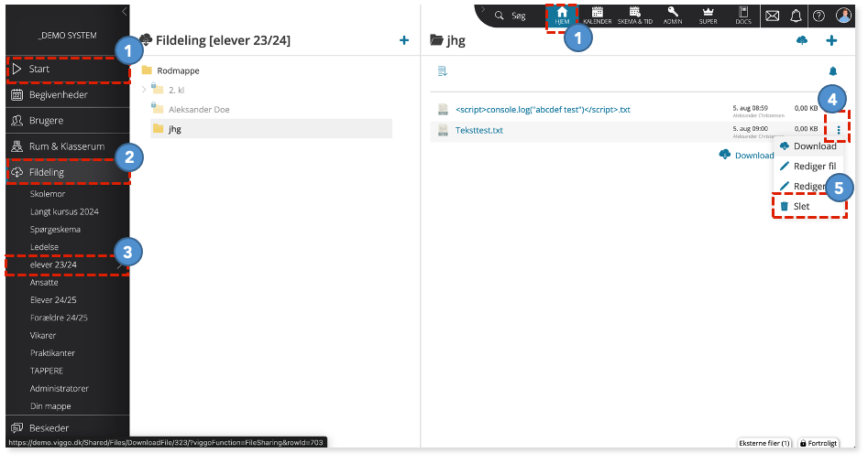Open the help question mark icon
Viewport: 868px width, 464px height.
pos(819,16)
